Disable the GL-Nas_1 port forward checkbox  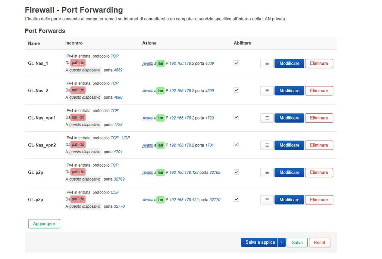[236, 63]
